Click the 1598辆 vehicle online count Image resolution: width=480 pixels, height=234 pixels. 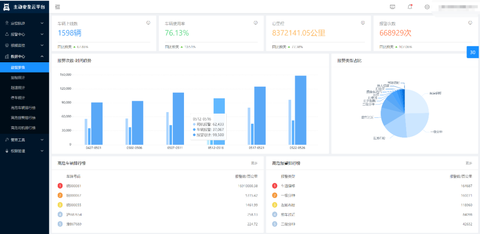(69, 33)
